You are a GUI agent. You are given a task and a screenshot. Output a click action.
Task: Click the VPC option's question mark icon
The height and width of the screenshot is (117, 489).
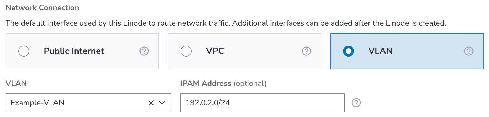pyautogui.click(x=306, y=51)
